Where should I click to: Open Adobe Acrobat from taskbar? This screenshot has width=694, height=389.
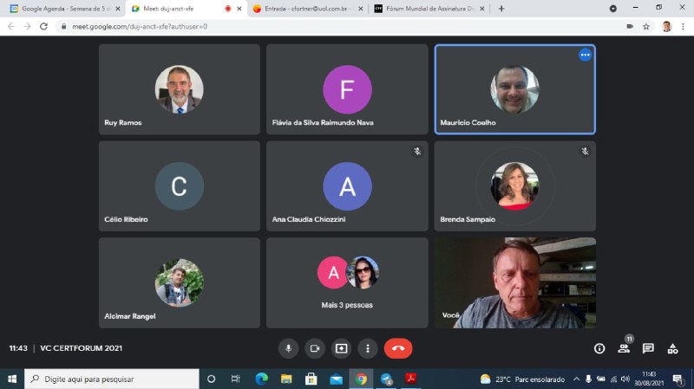(410, 379)
